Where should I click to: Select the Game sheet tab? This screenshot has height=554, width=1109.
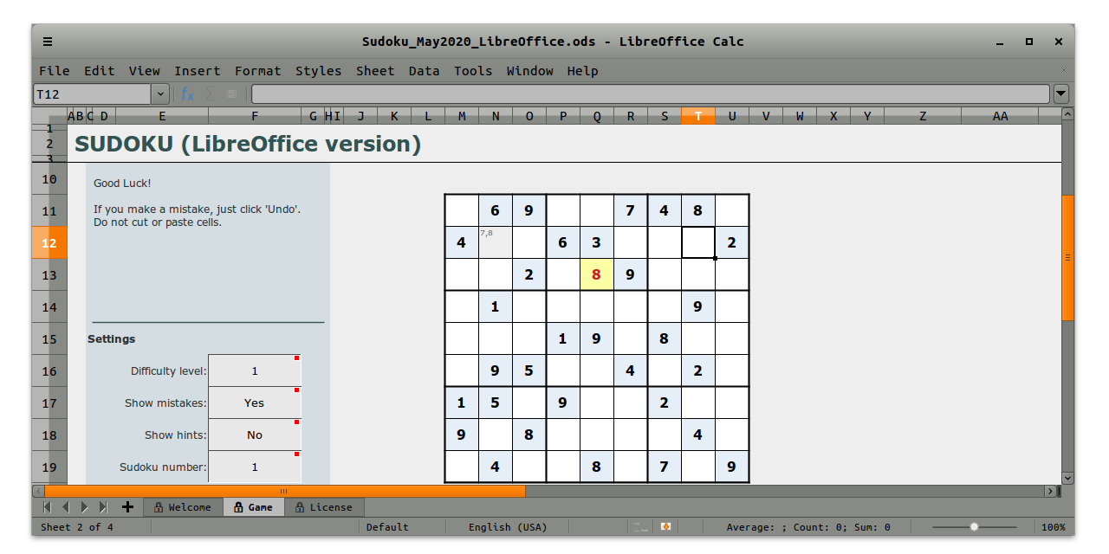pos(254,507)
